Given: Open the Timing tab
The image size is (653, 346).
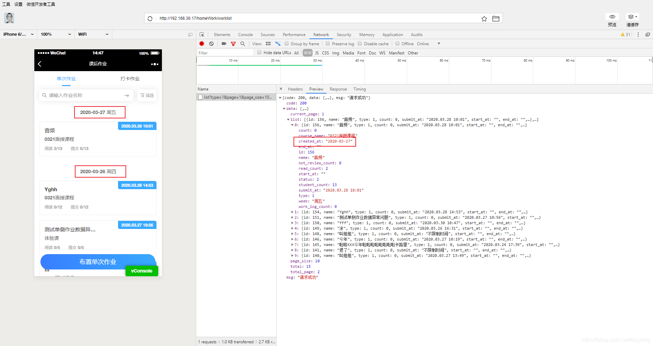Looking at the screenshot, I should coord(359,89).
